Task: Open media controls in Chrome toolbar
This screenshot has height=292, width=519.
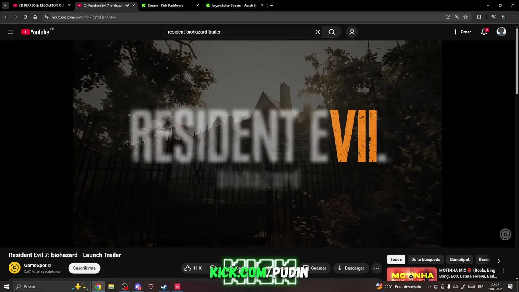Action: coord(493,17)
